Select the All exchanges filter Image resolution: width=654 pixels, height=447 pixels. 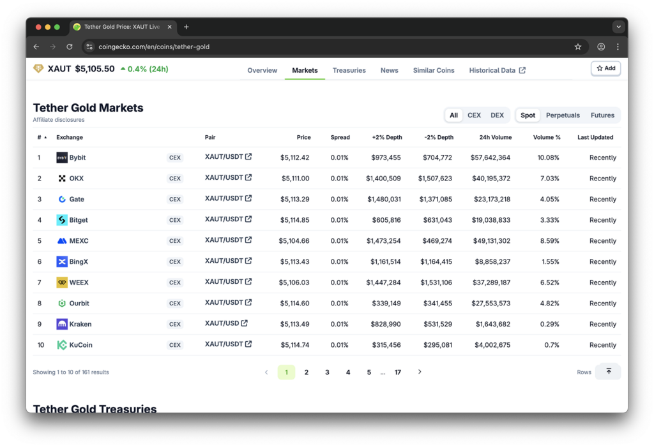tap(453, 115)
